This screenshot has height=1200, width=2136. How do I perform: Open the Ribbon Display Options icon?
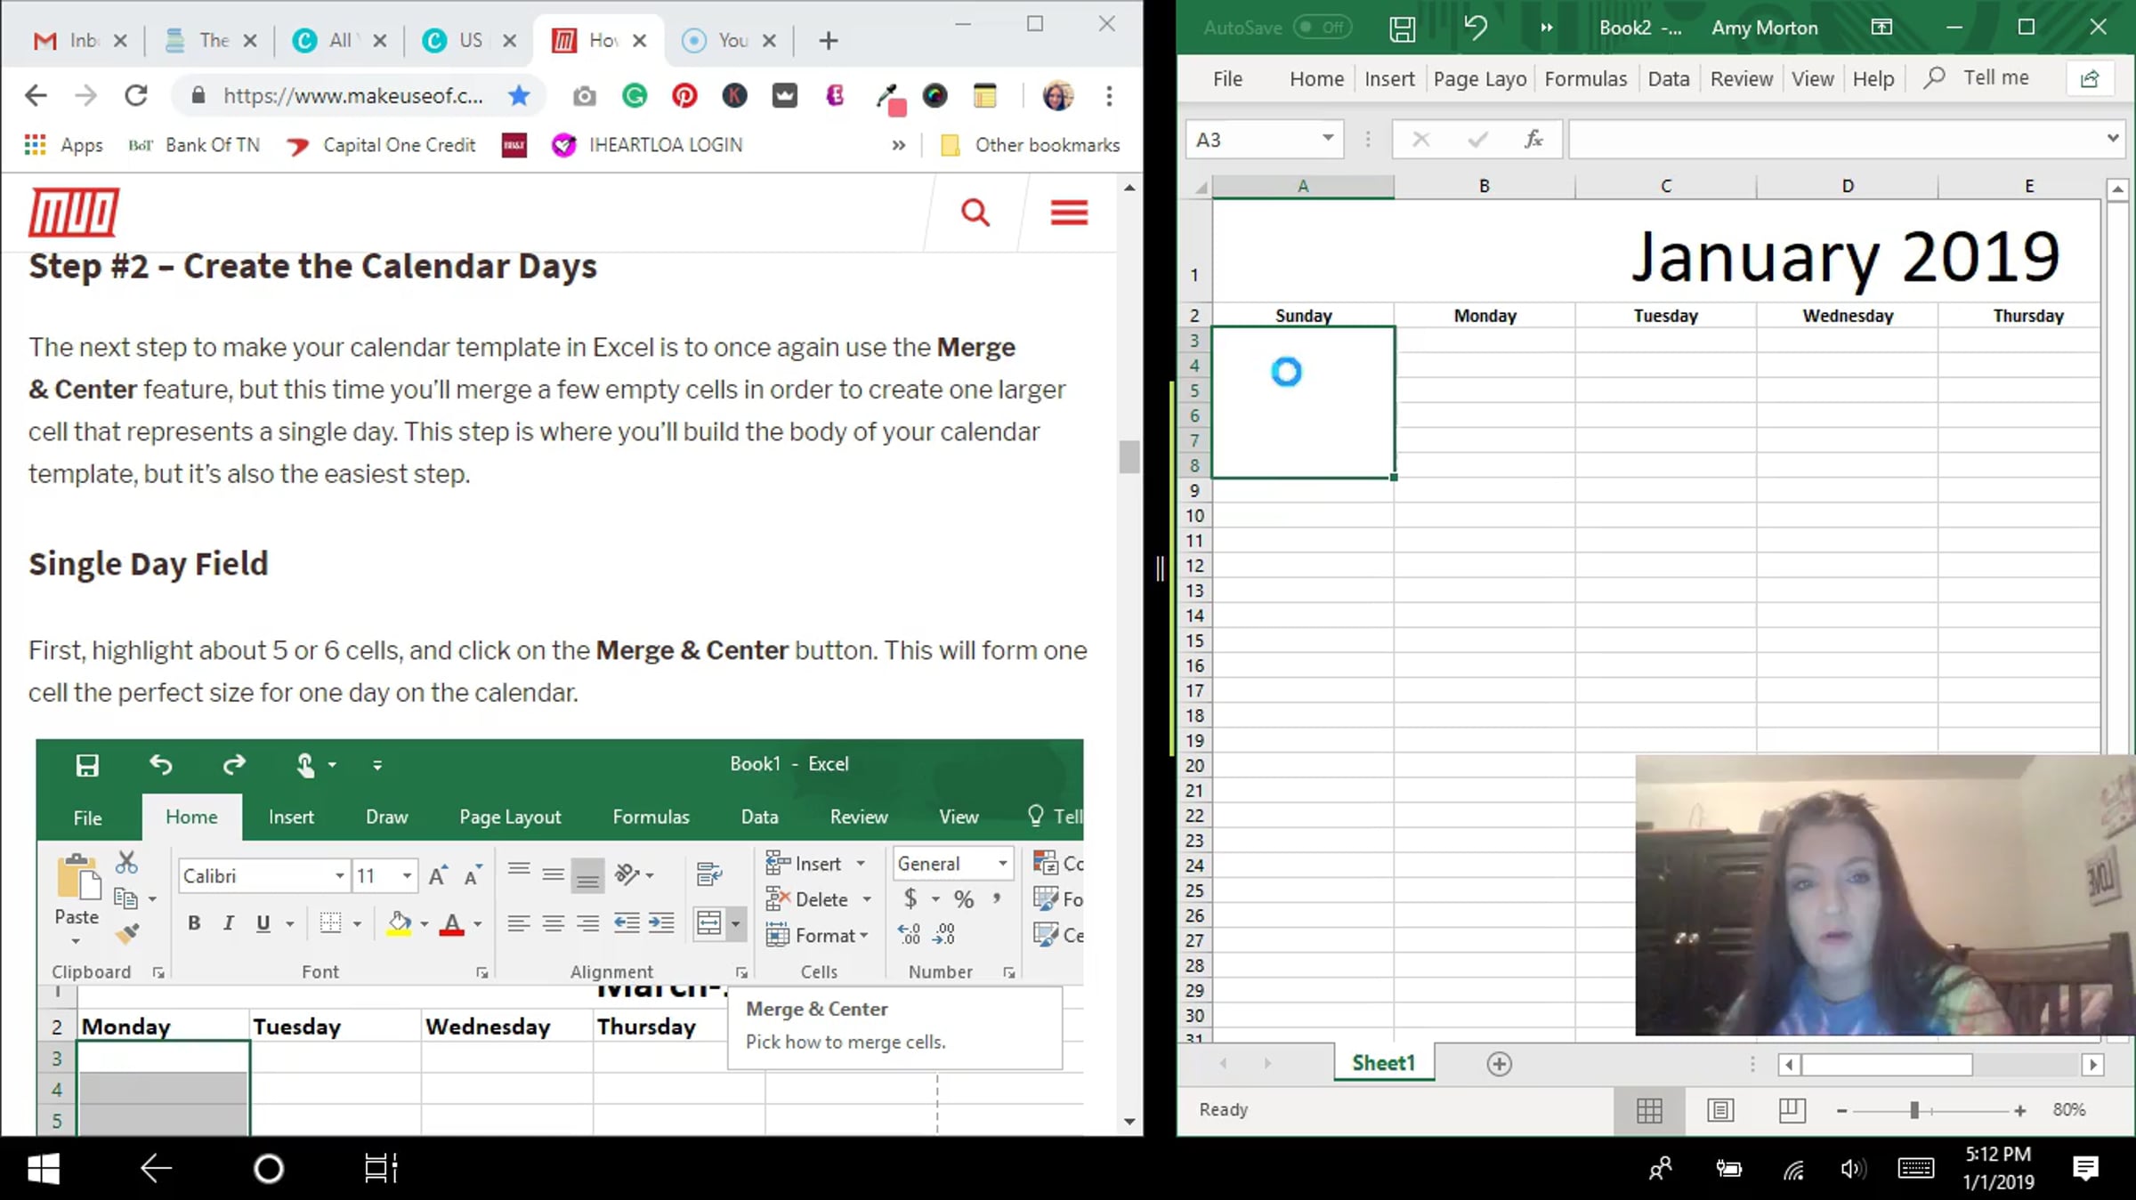click(1881, 28)
